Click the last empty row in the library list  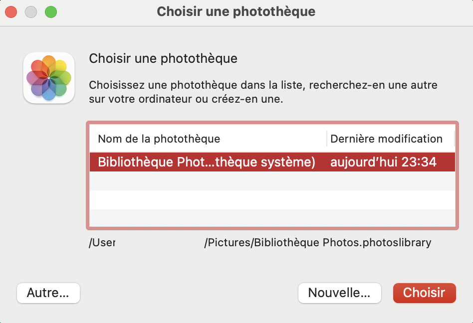click(272, 218)
